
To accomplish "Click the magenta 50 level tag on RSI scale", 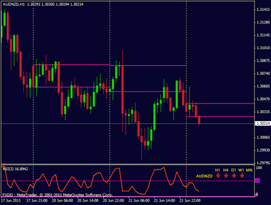I will (x=258, y=181).
